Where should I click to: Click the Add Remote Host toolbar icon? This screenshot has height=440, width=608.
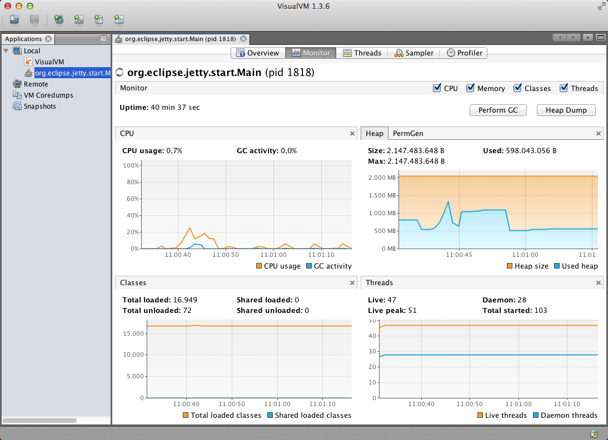(59, 19)
